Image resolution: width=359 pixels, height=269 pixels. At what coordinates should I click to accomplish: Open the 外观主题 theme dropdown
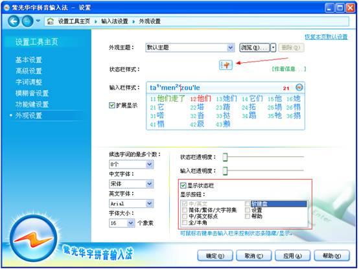[190, 47]
